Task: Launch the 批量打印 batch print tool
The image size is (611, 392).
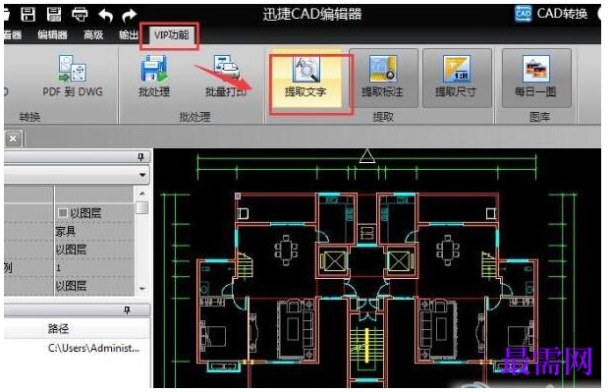Action: (226, 76)
